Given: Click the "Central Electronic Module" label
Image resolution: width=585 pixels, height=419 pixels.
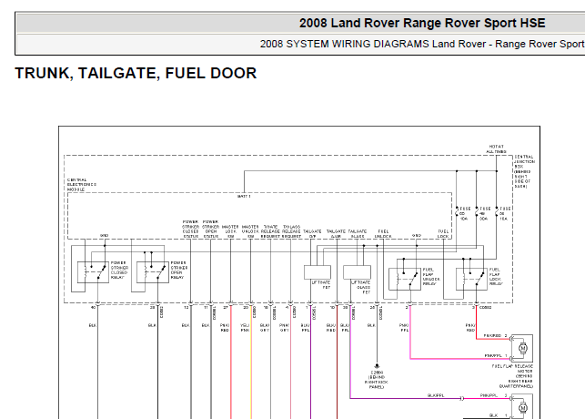Looking at the screenshot, I should [x=82, y=185].
